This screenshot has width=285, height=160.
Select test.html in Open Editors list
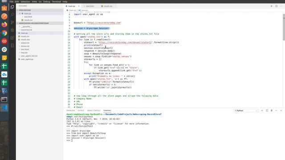tap(28, 17)
